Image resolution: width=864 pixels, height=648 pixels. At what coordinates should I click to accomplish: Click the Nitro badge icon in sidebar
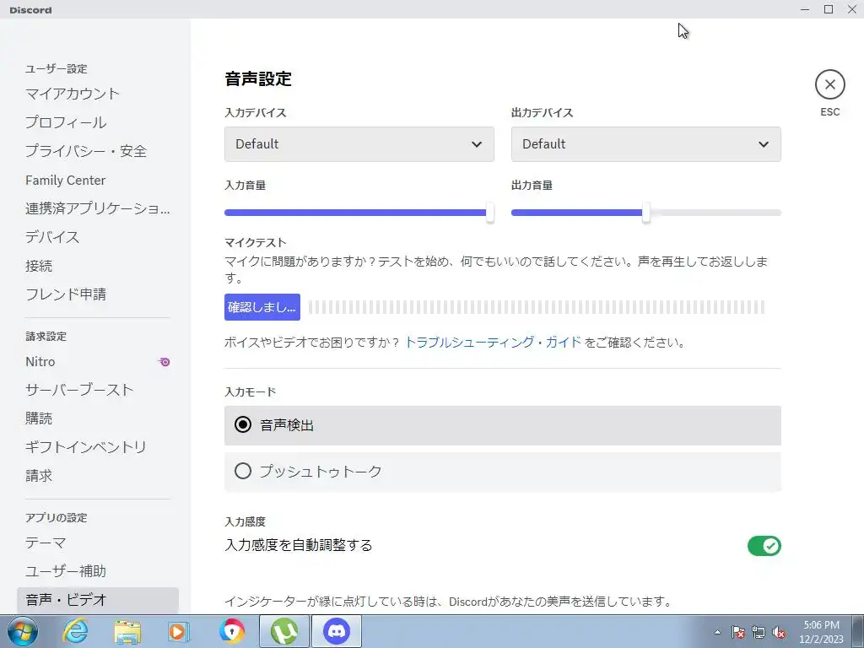tap(165, 362)
